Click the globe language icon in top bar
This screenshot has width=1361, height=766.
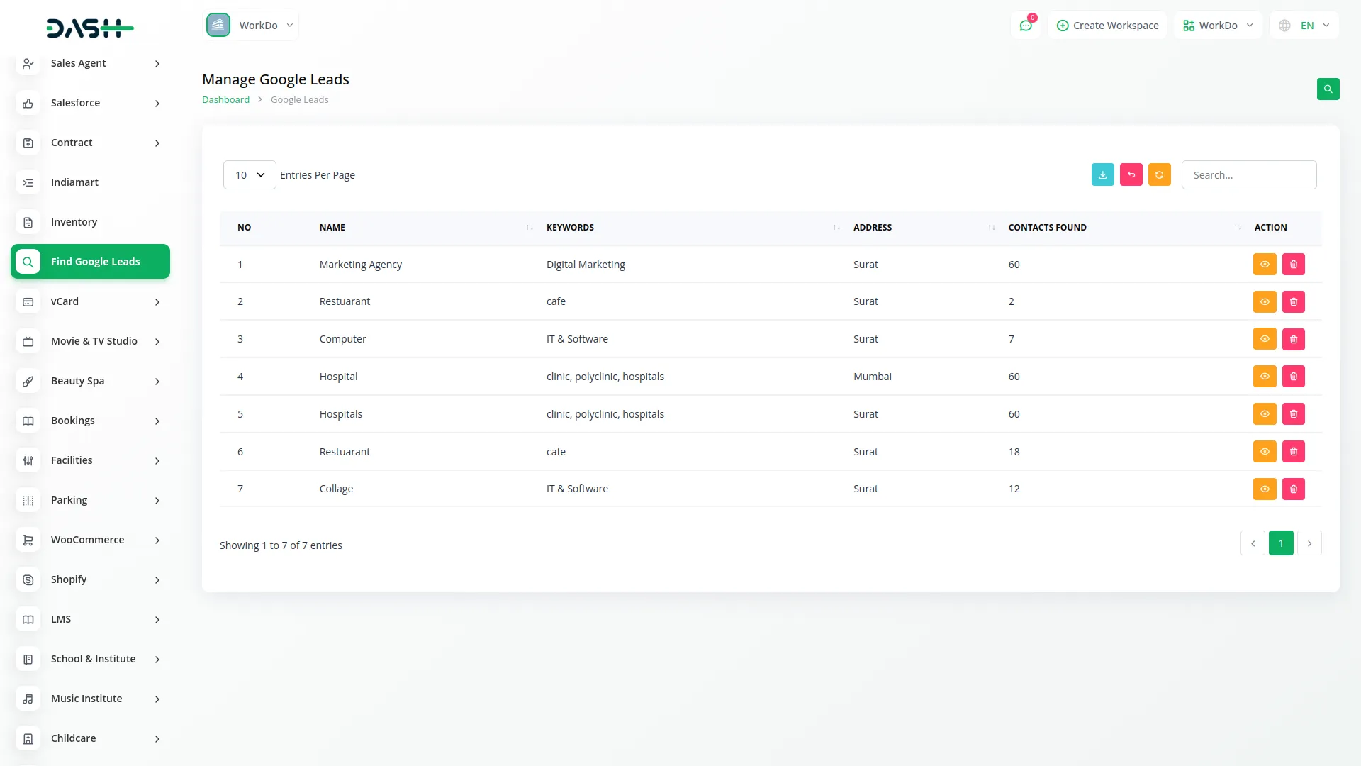[1284, 25]
